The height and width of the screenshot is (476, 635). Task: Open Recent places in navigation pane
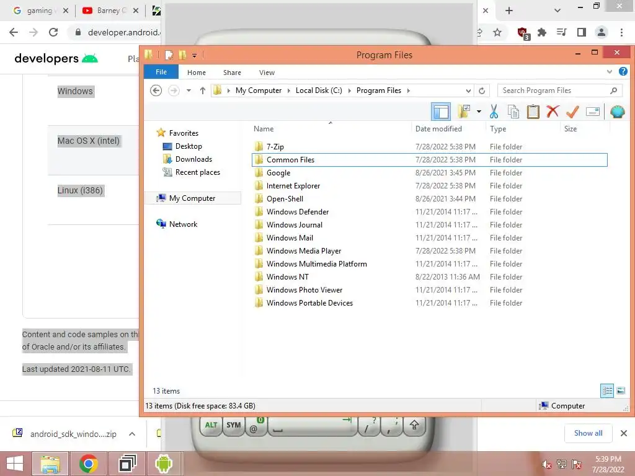[197, 172]
